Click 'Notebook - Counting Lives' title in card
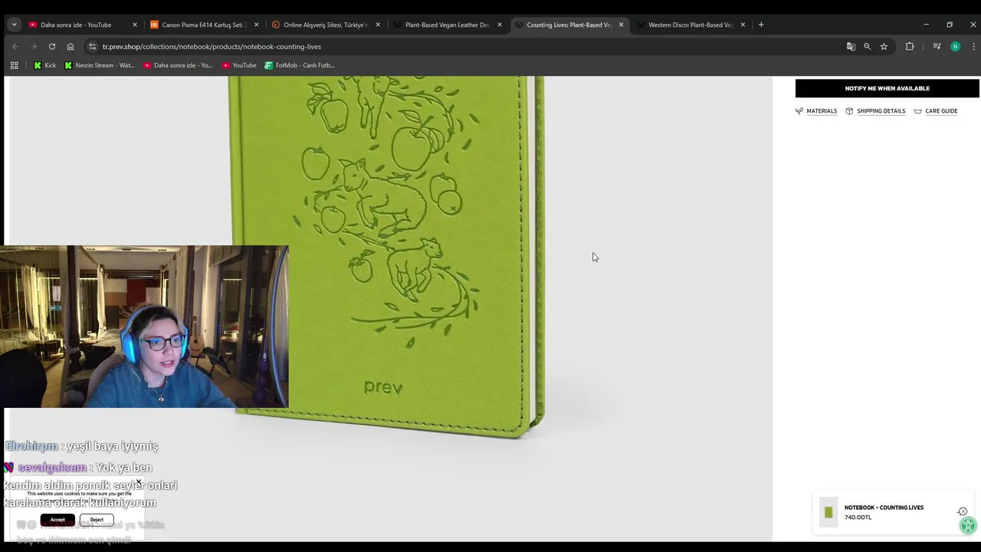The width and height of the screenshot is (981, 552). click(884, 508)
